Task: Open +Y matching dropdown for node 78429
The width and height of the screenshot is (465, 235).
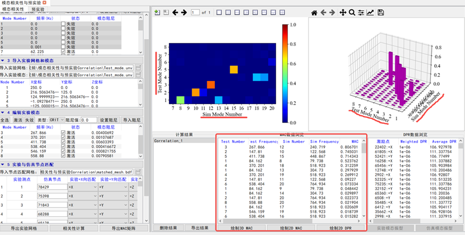Action: [113, 187]
